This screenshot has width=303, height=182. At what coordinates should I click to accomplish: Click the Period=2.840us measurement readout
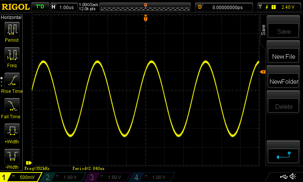(89, 168)
